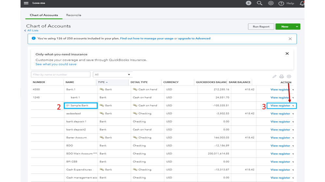
Task: Click the plus Create icon
Action: pos(249,3)
